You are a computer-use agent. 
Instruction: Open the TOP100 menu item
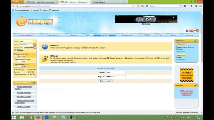(147, 35)
